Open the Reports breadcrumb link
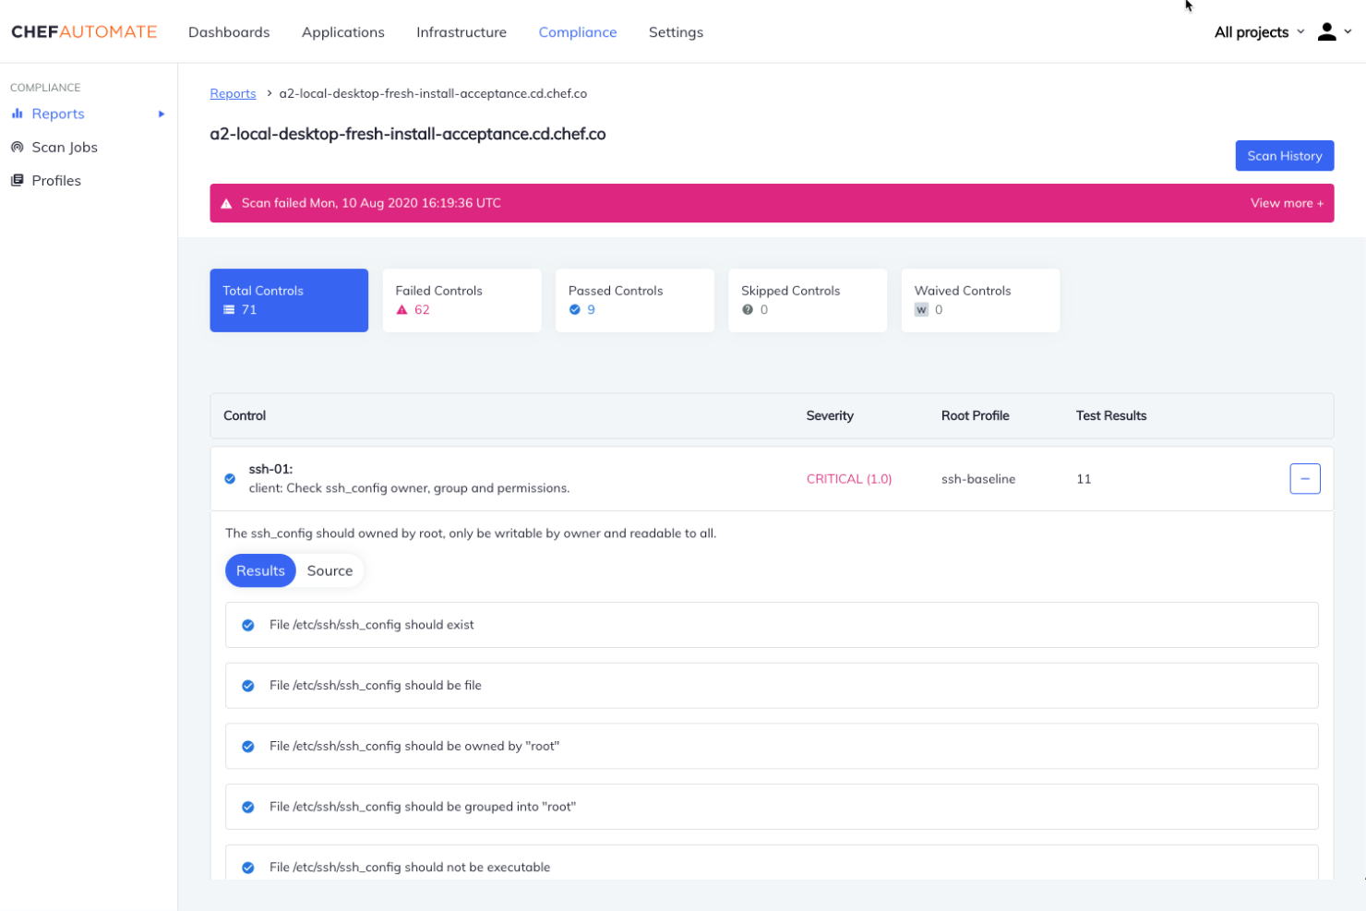Viewport: 1366px width, 911px height. coord(233,93)
